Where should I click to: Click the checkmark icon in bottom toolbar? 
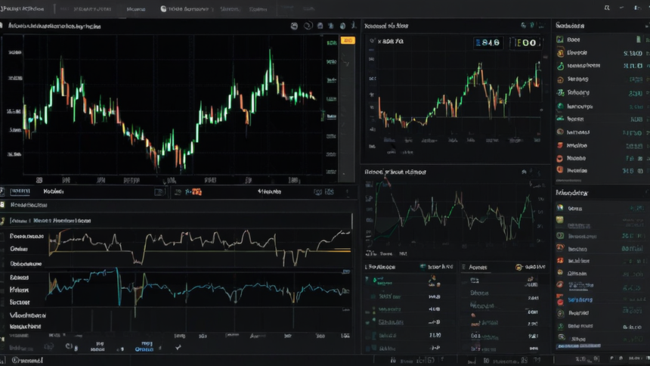coord(178,347)
